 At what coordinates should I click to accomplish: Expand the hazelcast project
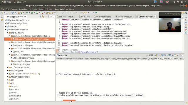click(5, 27)
